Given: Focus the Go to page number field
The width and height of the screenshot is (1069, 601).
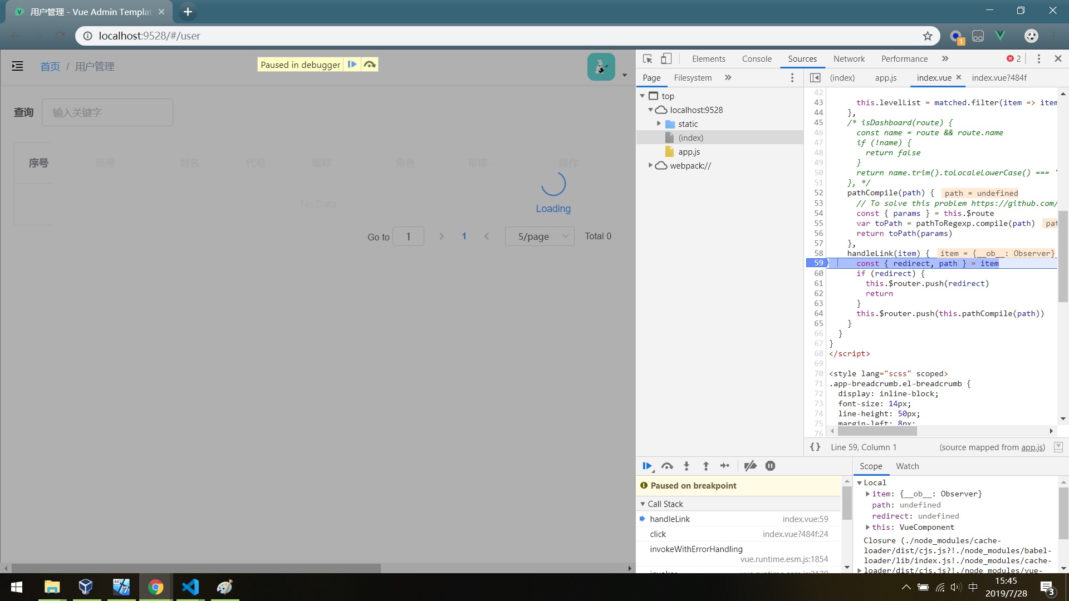Looking at the screenshot, I should pos(408,237).
